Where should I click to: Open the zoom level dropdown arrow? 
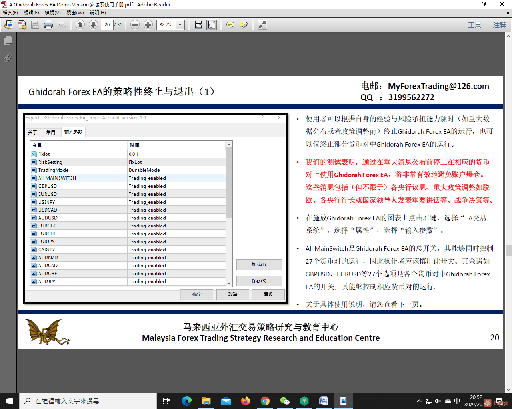pyautogui.click(x=180, y=25)
